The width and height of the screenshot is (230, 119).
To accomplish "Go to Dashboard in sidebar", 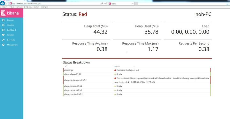I will [11, 30].
